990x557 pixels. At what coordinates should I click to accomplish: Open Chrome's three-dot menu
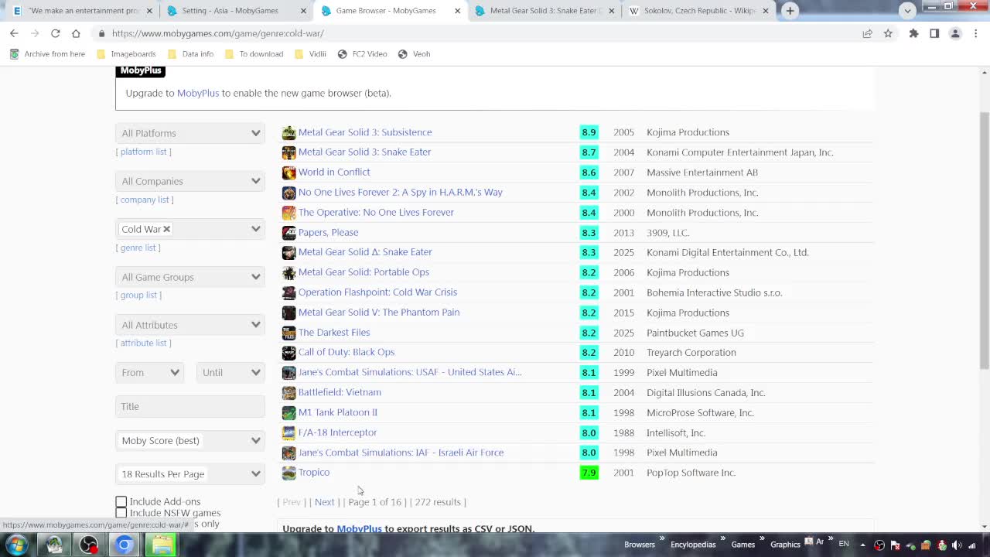[976, 33]
